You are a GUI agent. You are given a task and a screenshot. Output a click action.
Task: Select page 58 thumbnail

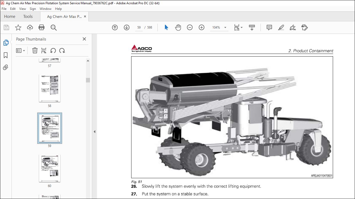click(50, 88)
